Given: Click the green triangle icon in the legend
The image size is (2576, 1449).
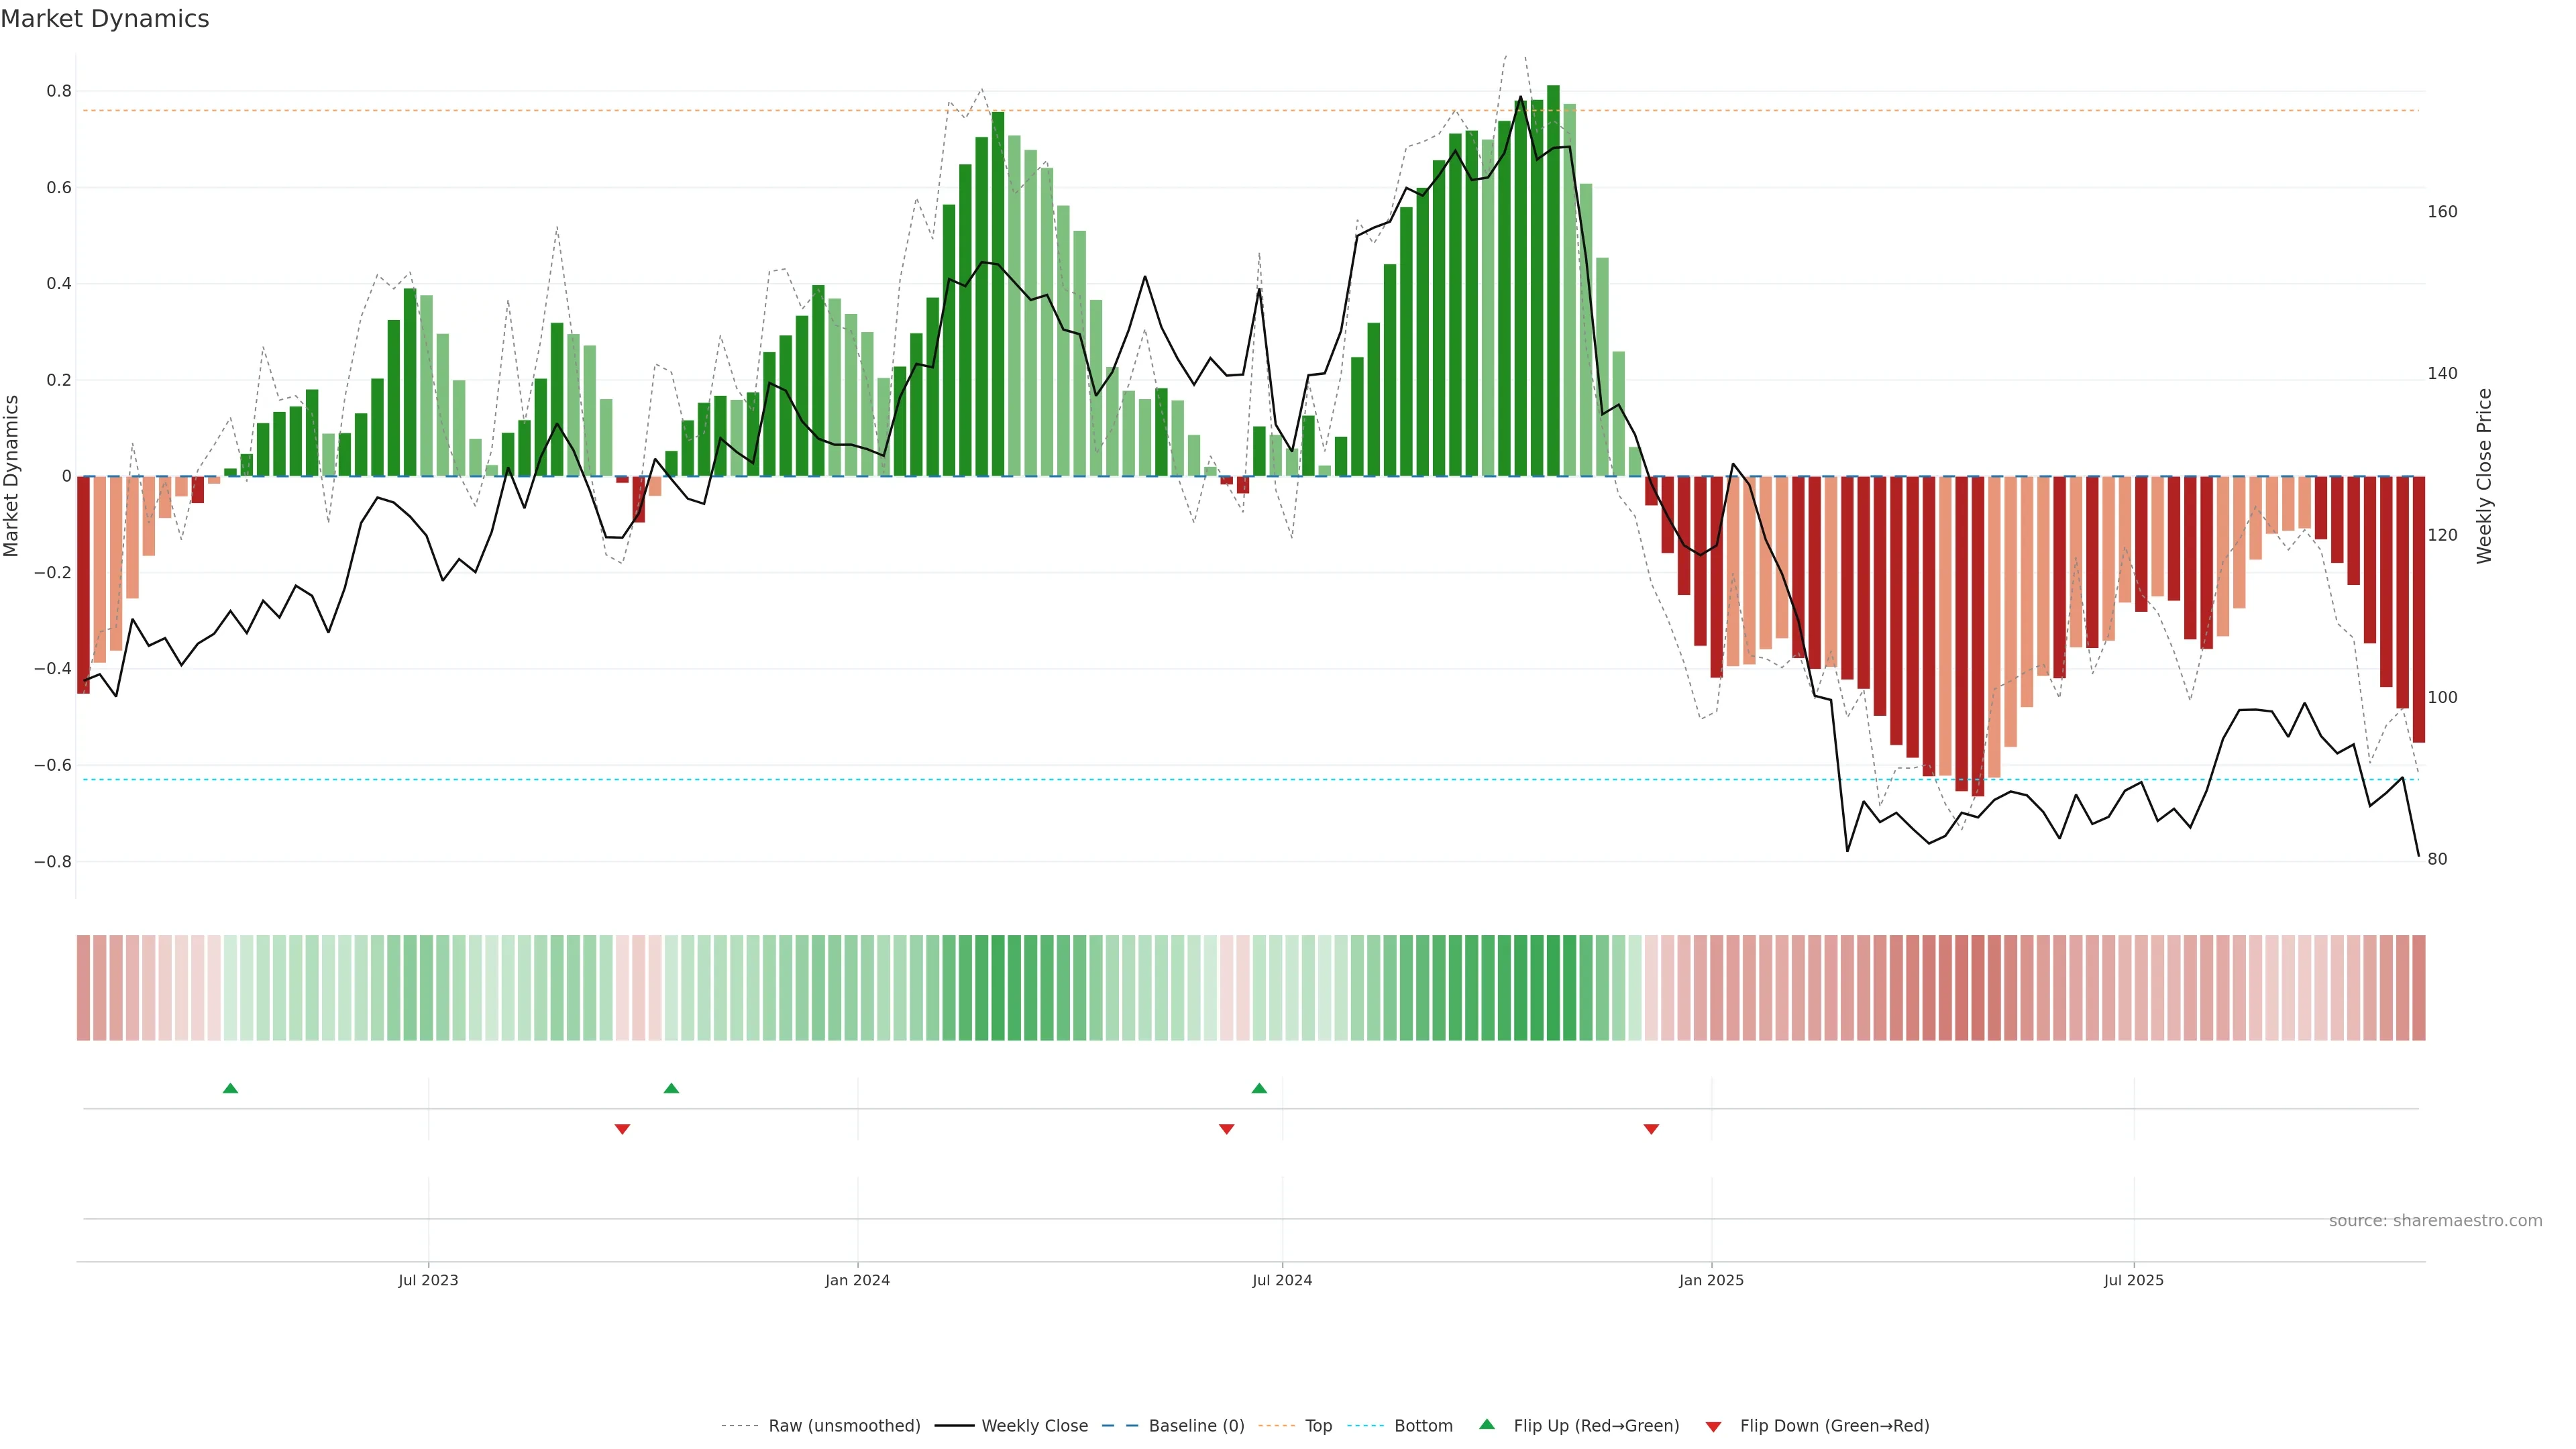Looking at the screenshot, I should (x=1487, y=1424).
